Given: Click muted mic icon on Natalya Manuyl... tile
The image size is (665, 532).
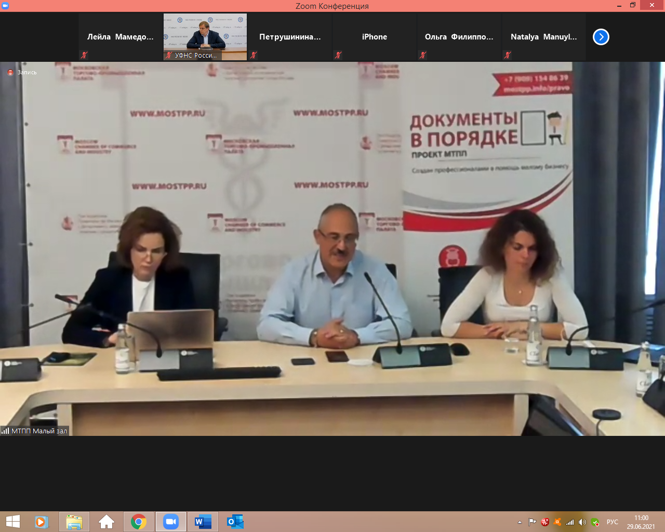Looking at the screenshot, I should click(x=508, y=55).
